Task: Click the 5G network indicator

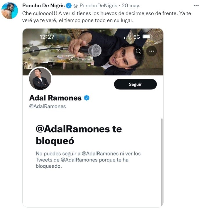Action: pyautogui.click(x=137, y=37)
